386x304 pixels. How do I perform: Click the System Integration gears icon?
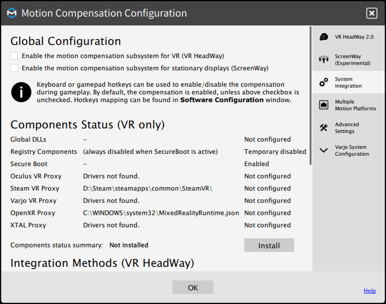coord(323,82)
